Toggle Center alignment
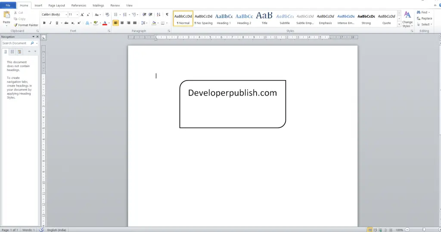 (122, 23)
